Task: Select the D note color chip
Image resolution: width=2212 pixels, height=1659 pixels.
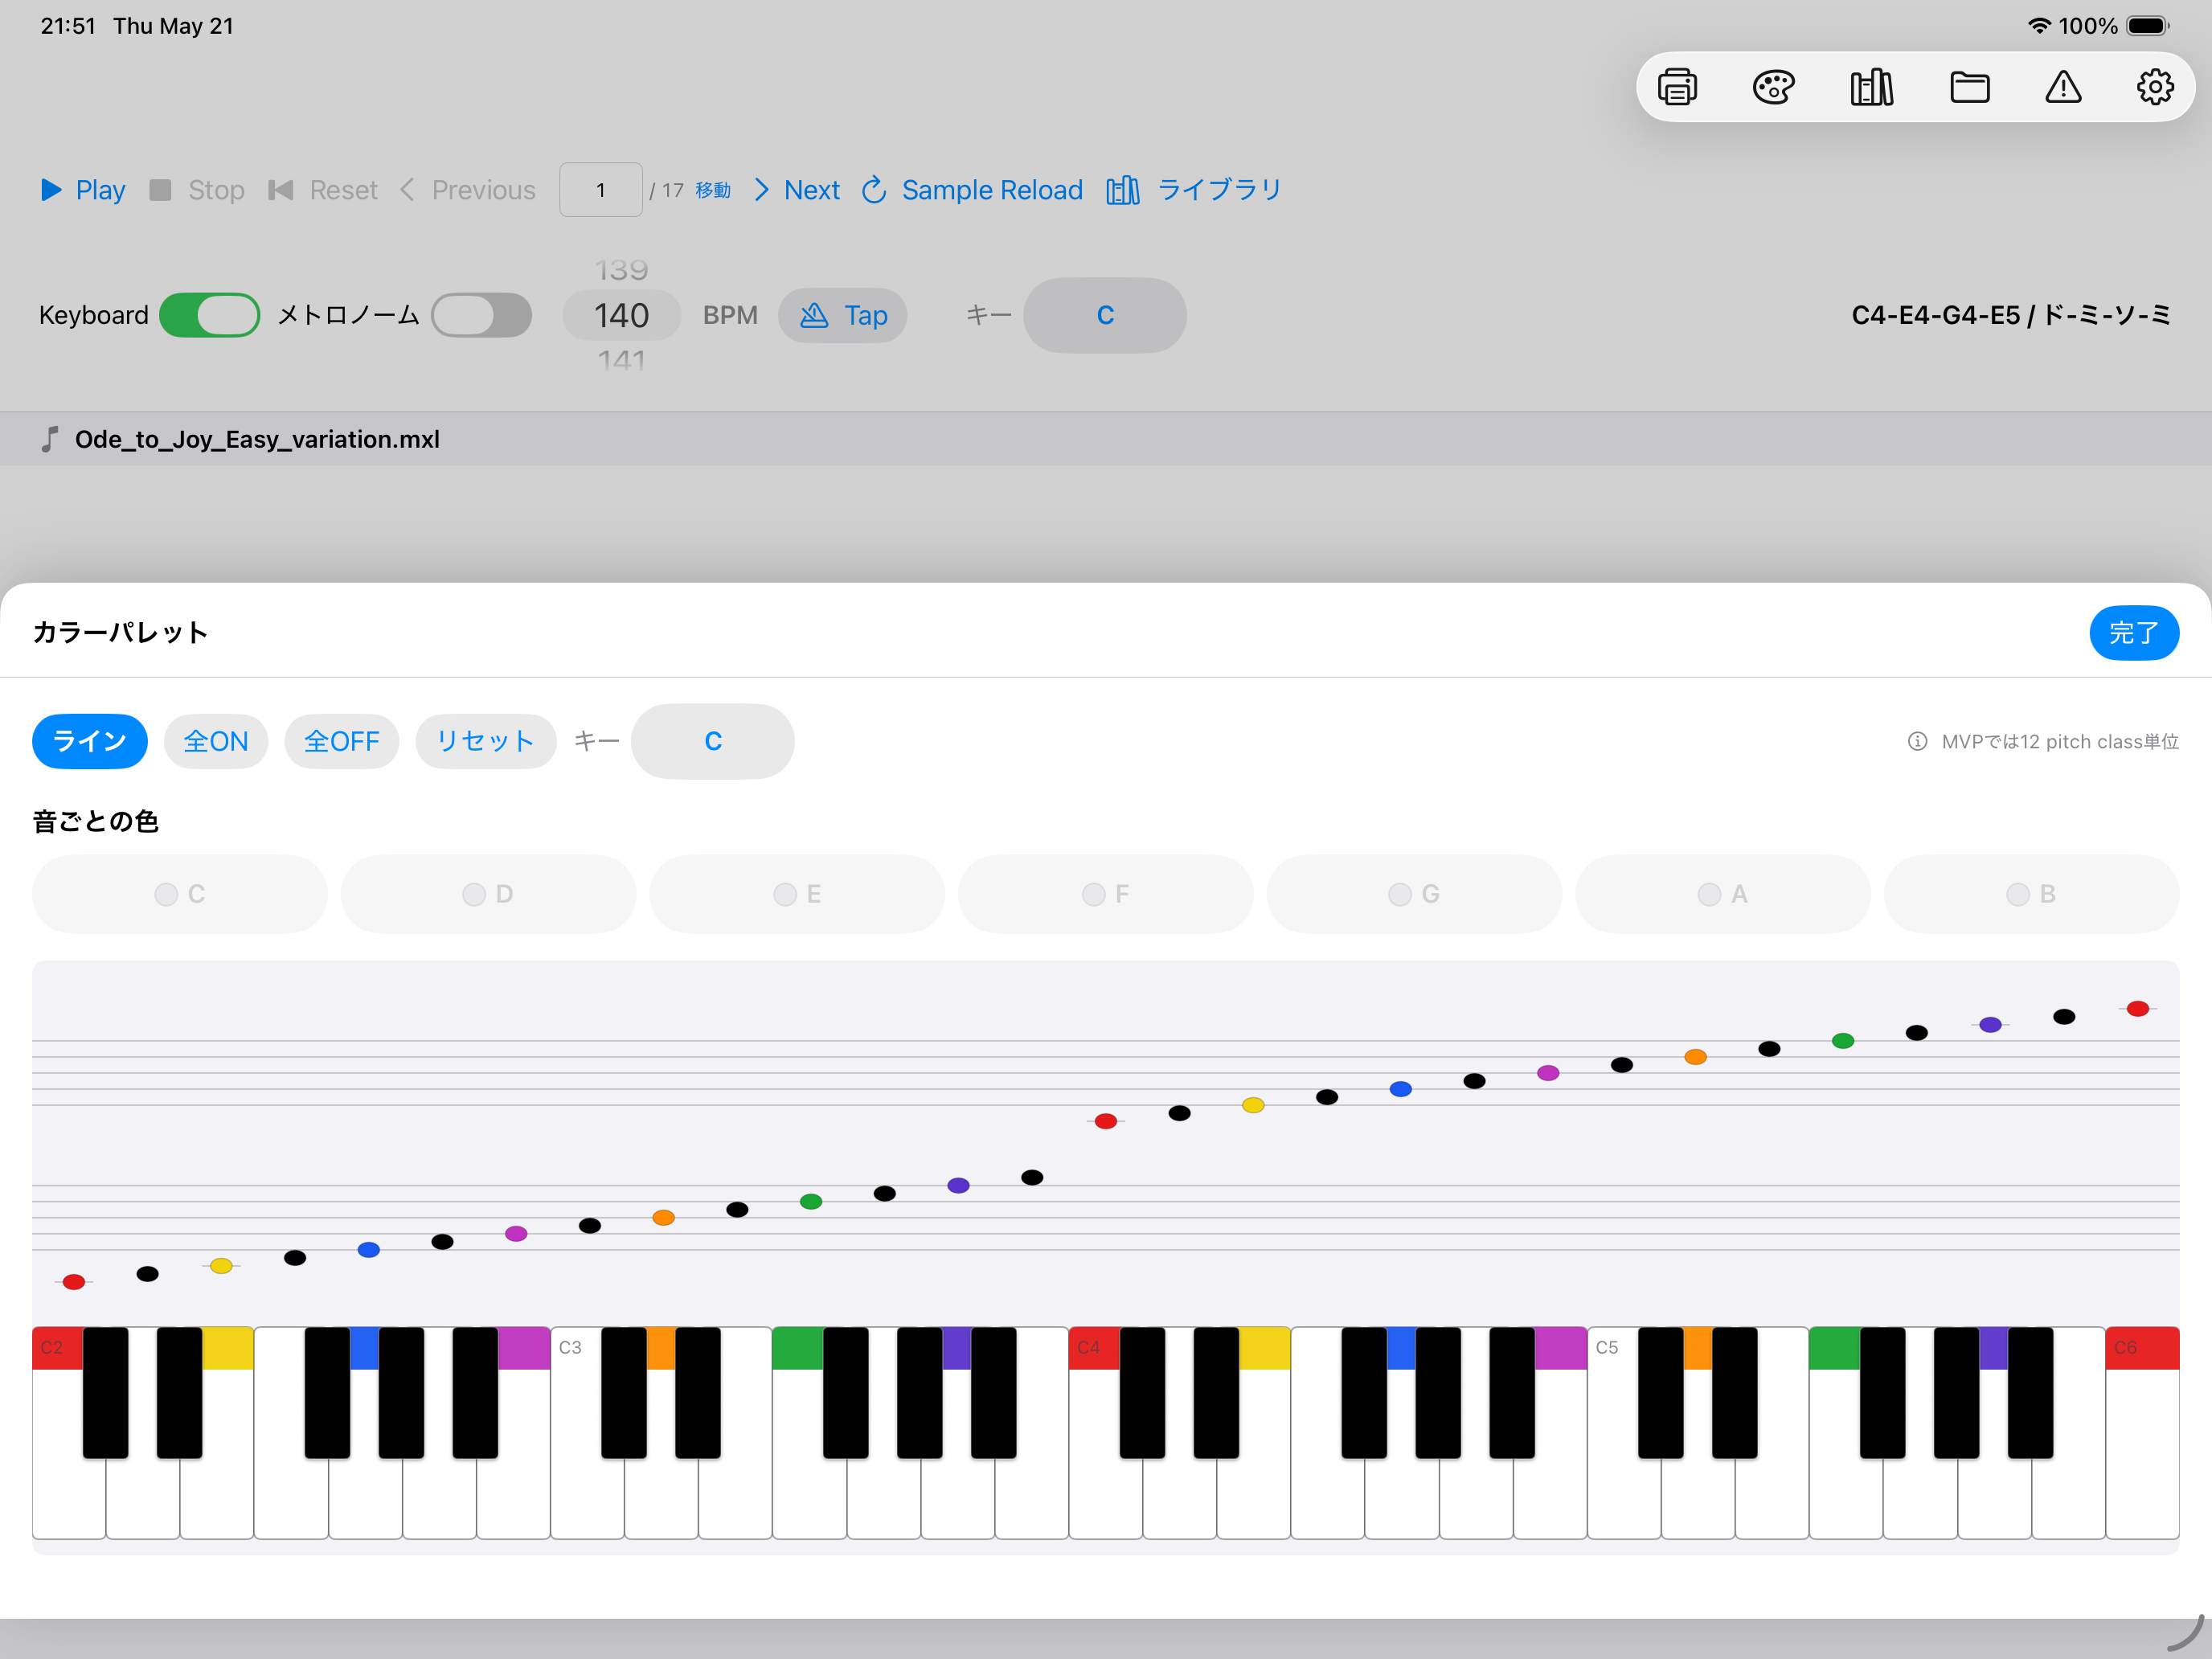Action: (488, 894)
